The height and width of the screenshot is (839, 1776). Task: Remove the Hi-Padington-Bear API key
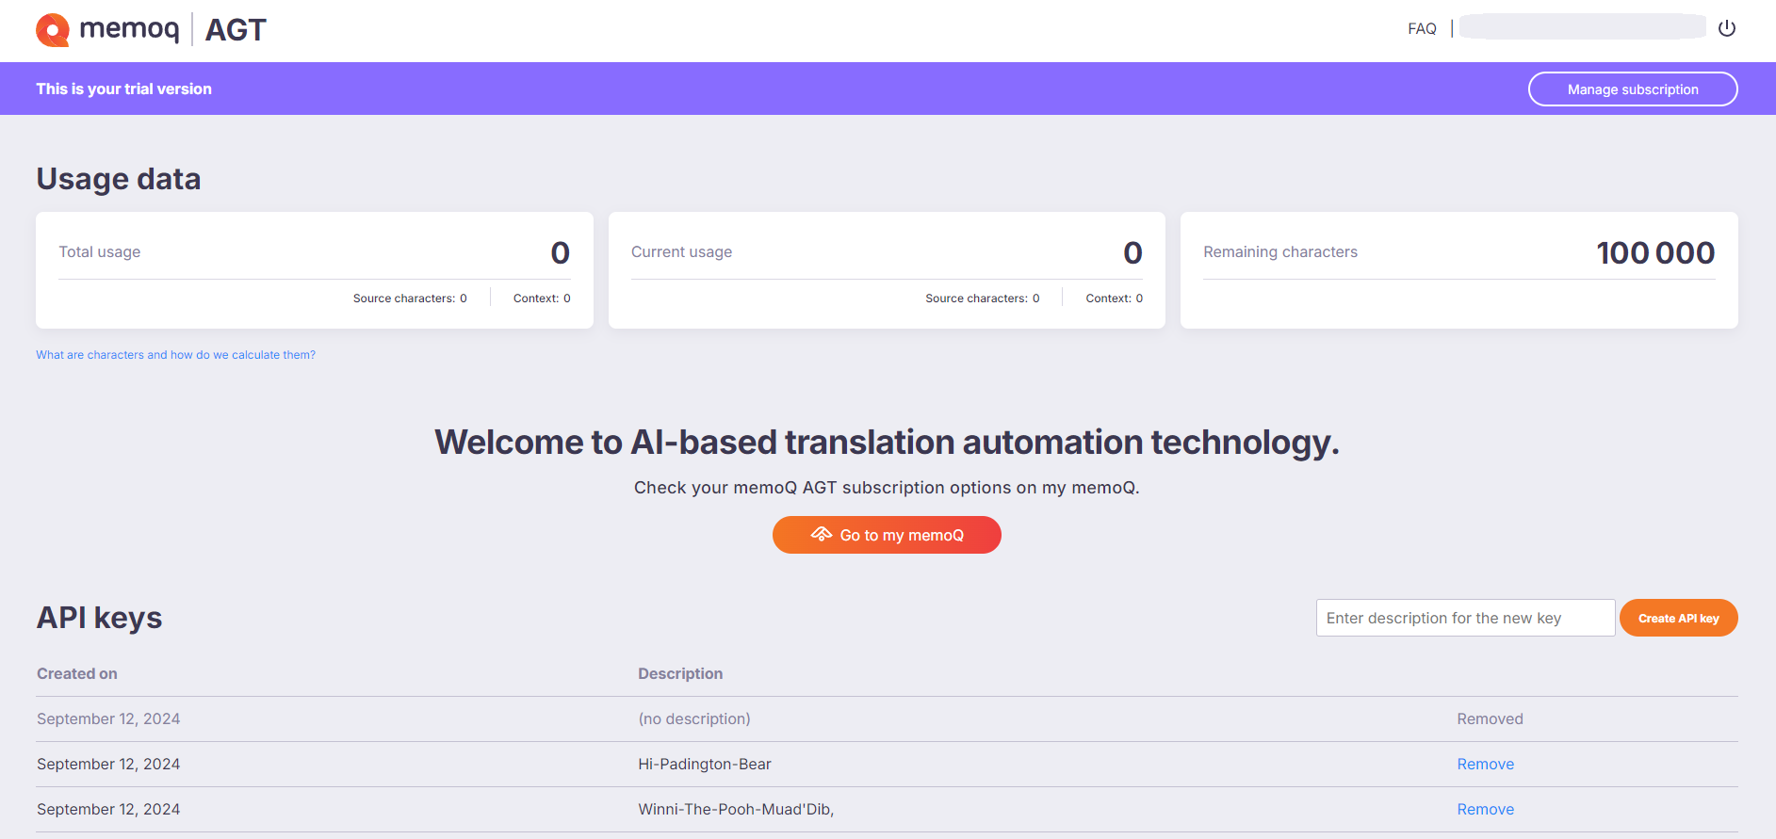pyautogui.click(x=1485, y=764)
